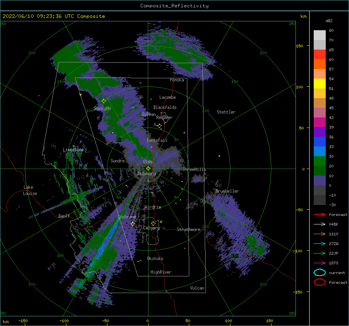349x326 pixels.
Task: Click the Stettler city label
Action: [x=226, y=112]
